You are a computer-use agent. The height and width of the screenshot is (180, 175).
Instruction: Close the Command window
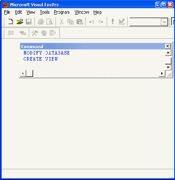[168, 46]
